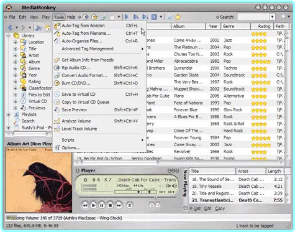Go to previous track in Player
Screen dimensions: 295x232
(x=85, y=205)
